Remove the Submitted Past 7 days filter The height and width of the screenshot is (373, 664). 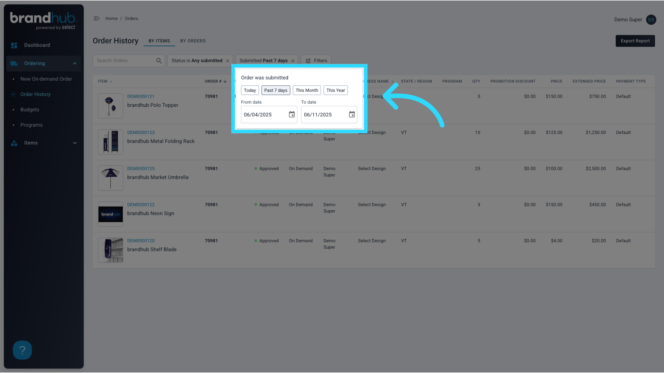[293, 61]
